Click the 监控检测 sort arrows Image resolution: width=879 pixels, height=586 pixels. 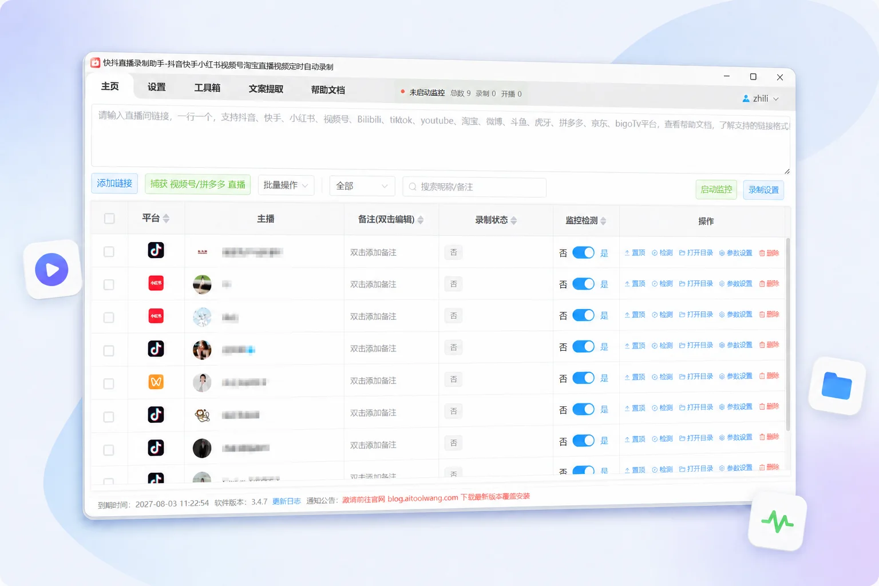pos(603,221)
